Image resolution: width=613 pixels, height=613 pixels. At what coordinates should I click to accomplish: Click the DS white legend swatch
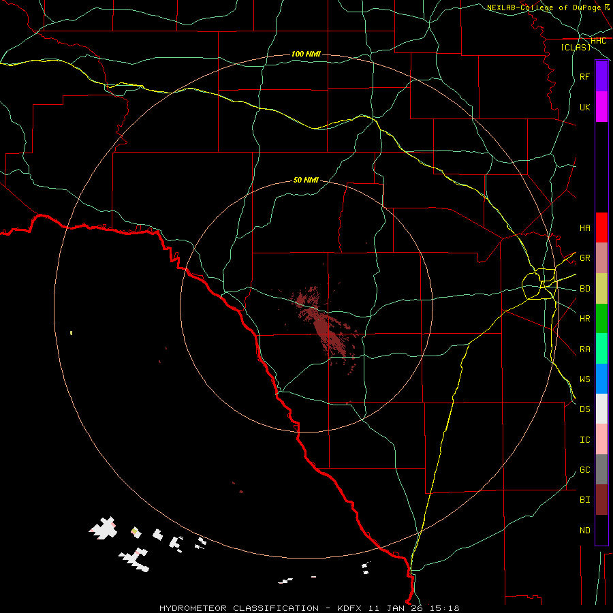601,409
